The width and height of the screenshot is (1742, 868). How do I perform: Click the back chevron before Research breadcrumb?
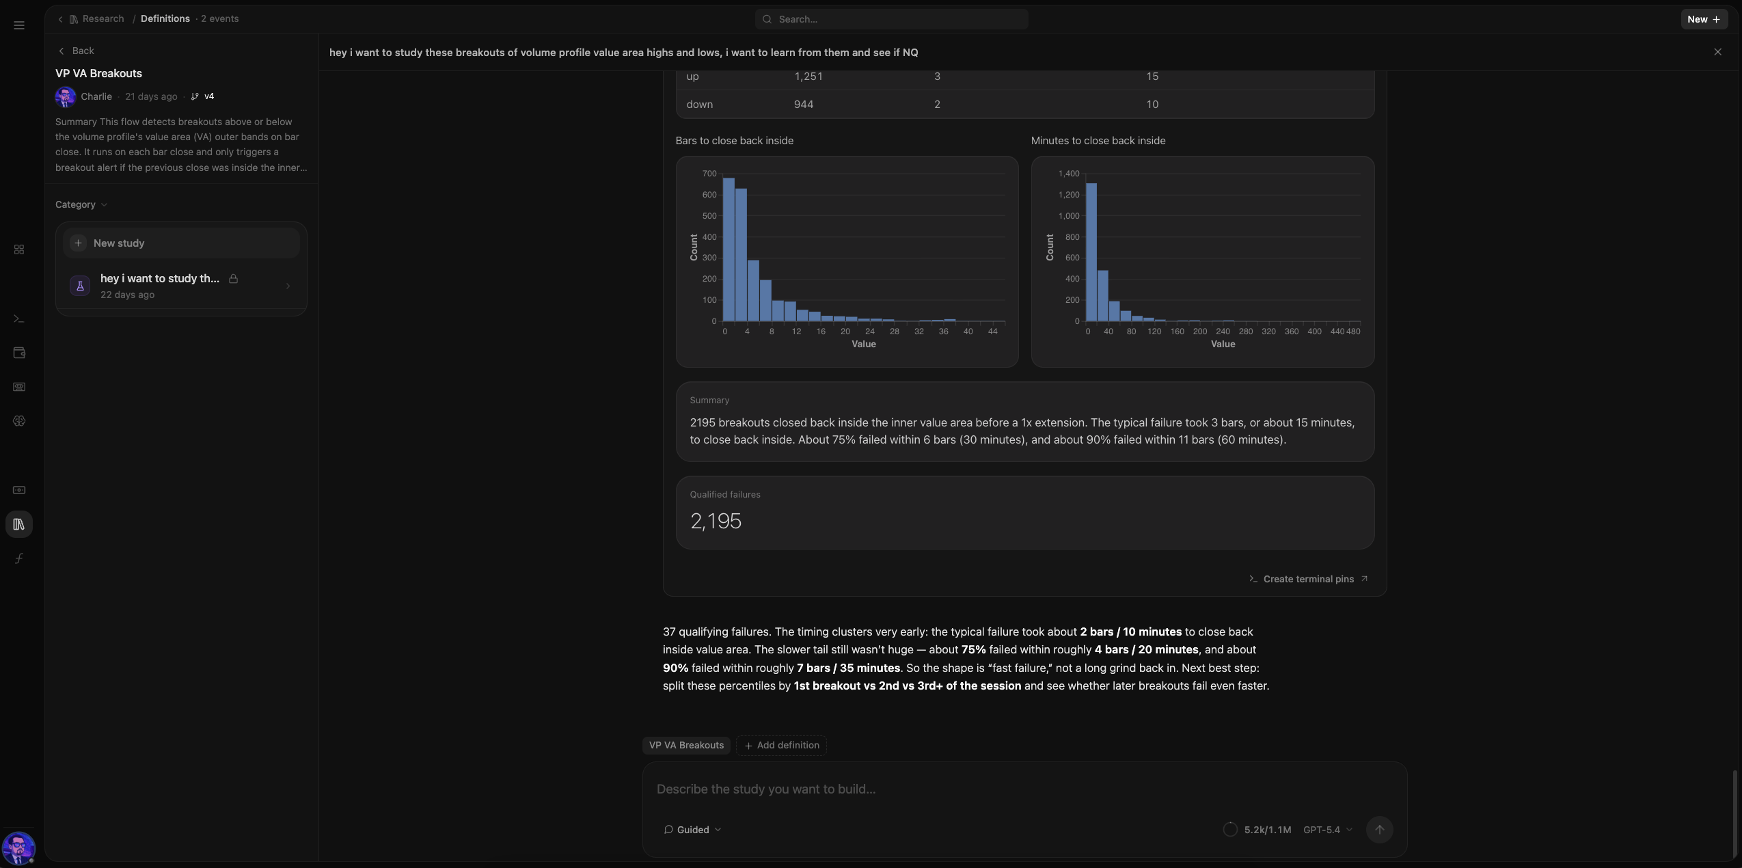pos(61,19)
